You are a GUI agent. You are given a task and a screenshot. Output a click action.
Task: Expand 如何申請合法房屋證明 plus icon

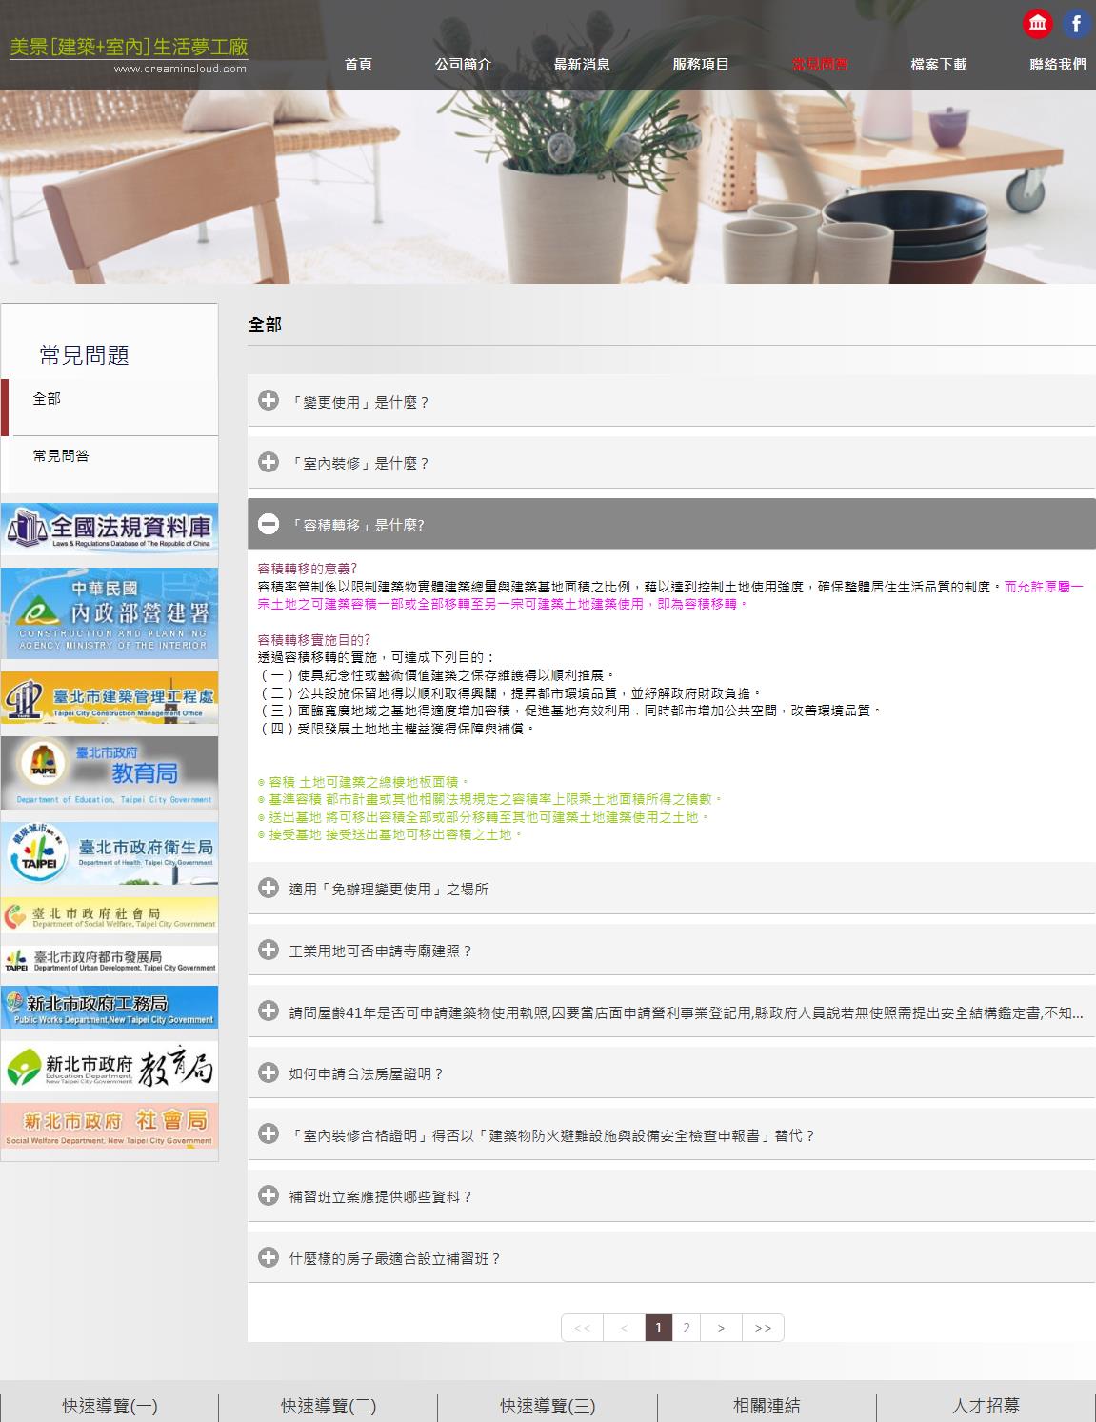(269, 1072)
